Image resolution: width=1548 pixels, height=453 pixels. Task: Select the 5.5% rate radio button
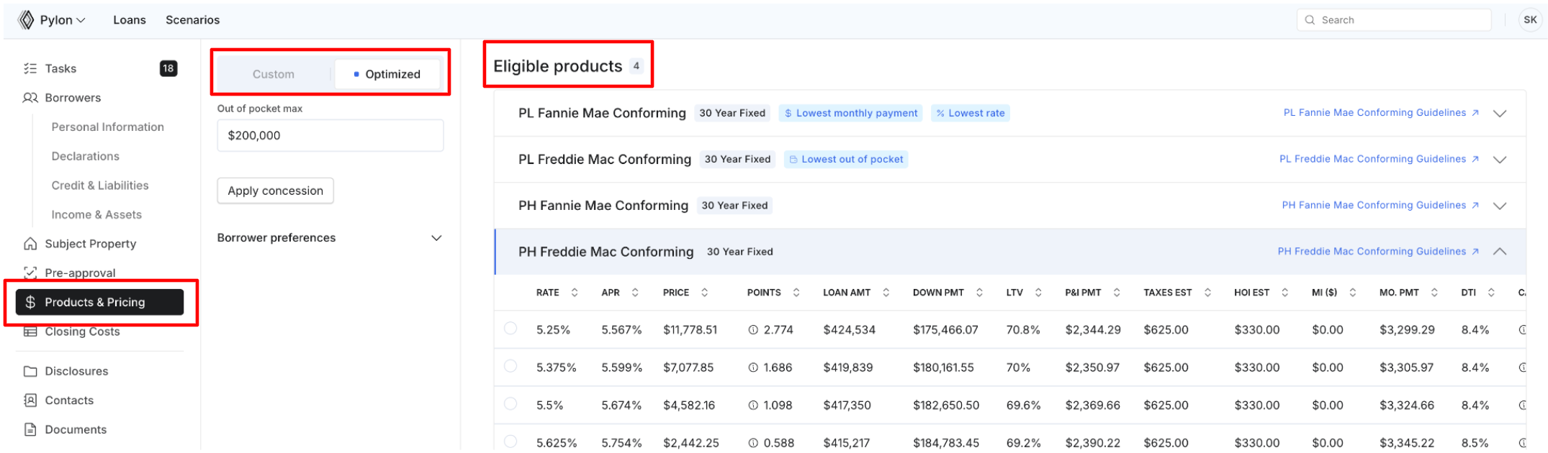pos(510,404)
